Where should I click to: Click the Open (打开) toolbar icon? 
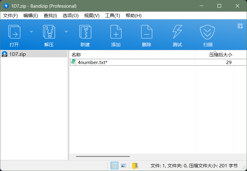pyautogui.click(x=14, y=32)
